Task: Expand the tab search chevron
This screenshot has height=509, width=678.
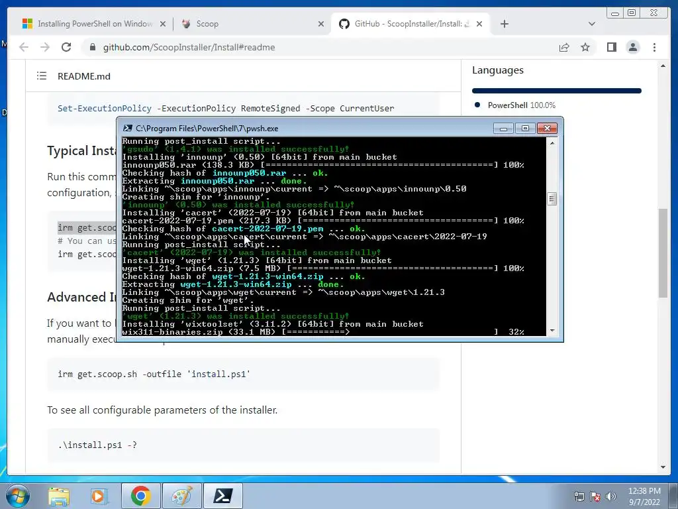Action: (592, 24)
